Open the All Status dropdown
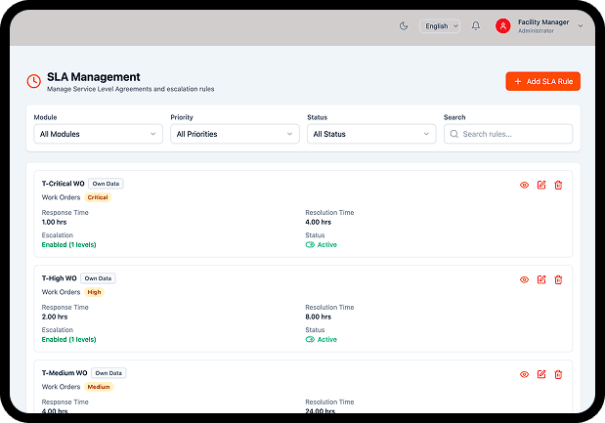The width and height of the screenshot is (605, 423). 371,134
